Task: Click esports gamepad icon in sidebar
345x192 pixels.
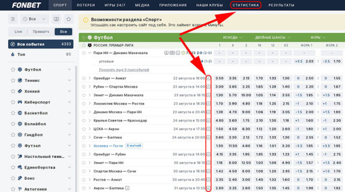Action: 20,102
